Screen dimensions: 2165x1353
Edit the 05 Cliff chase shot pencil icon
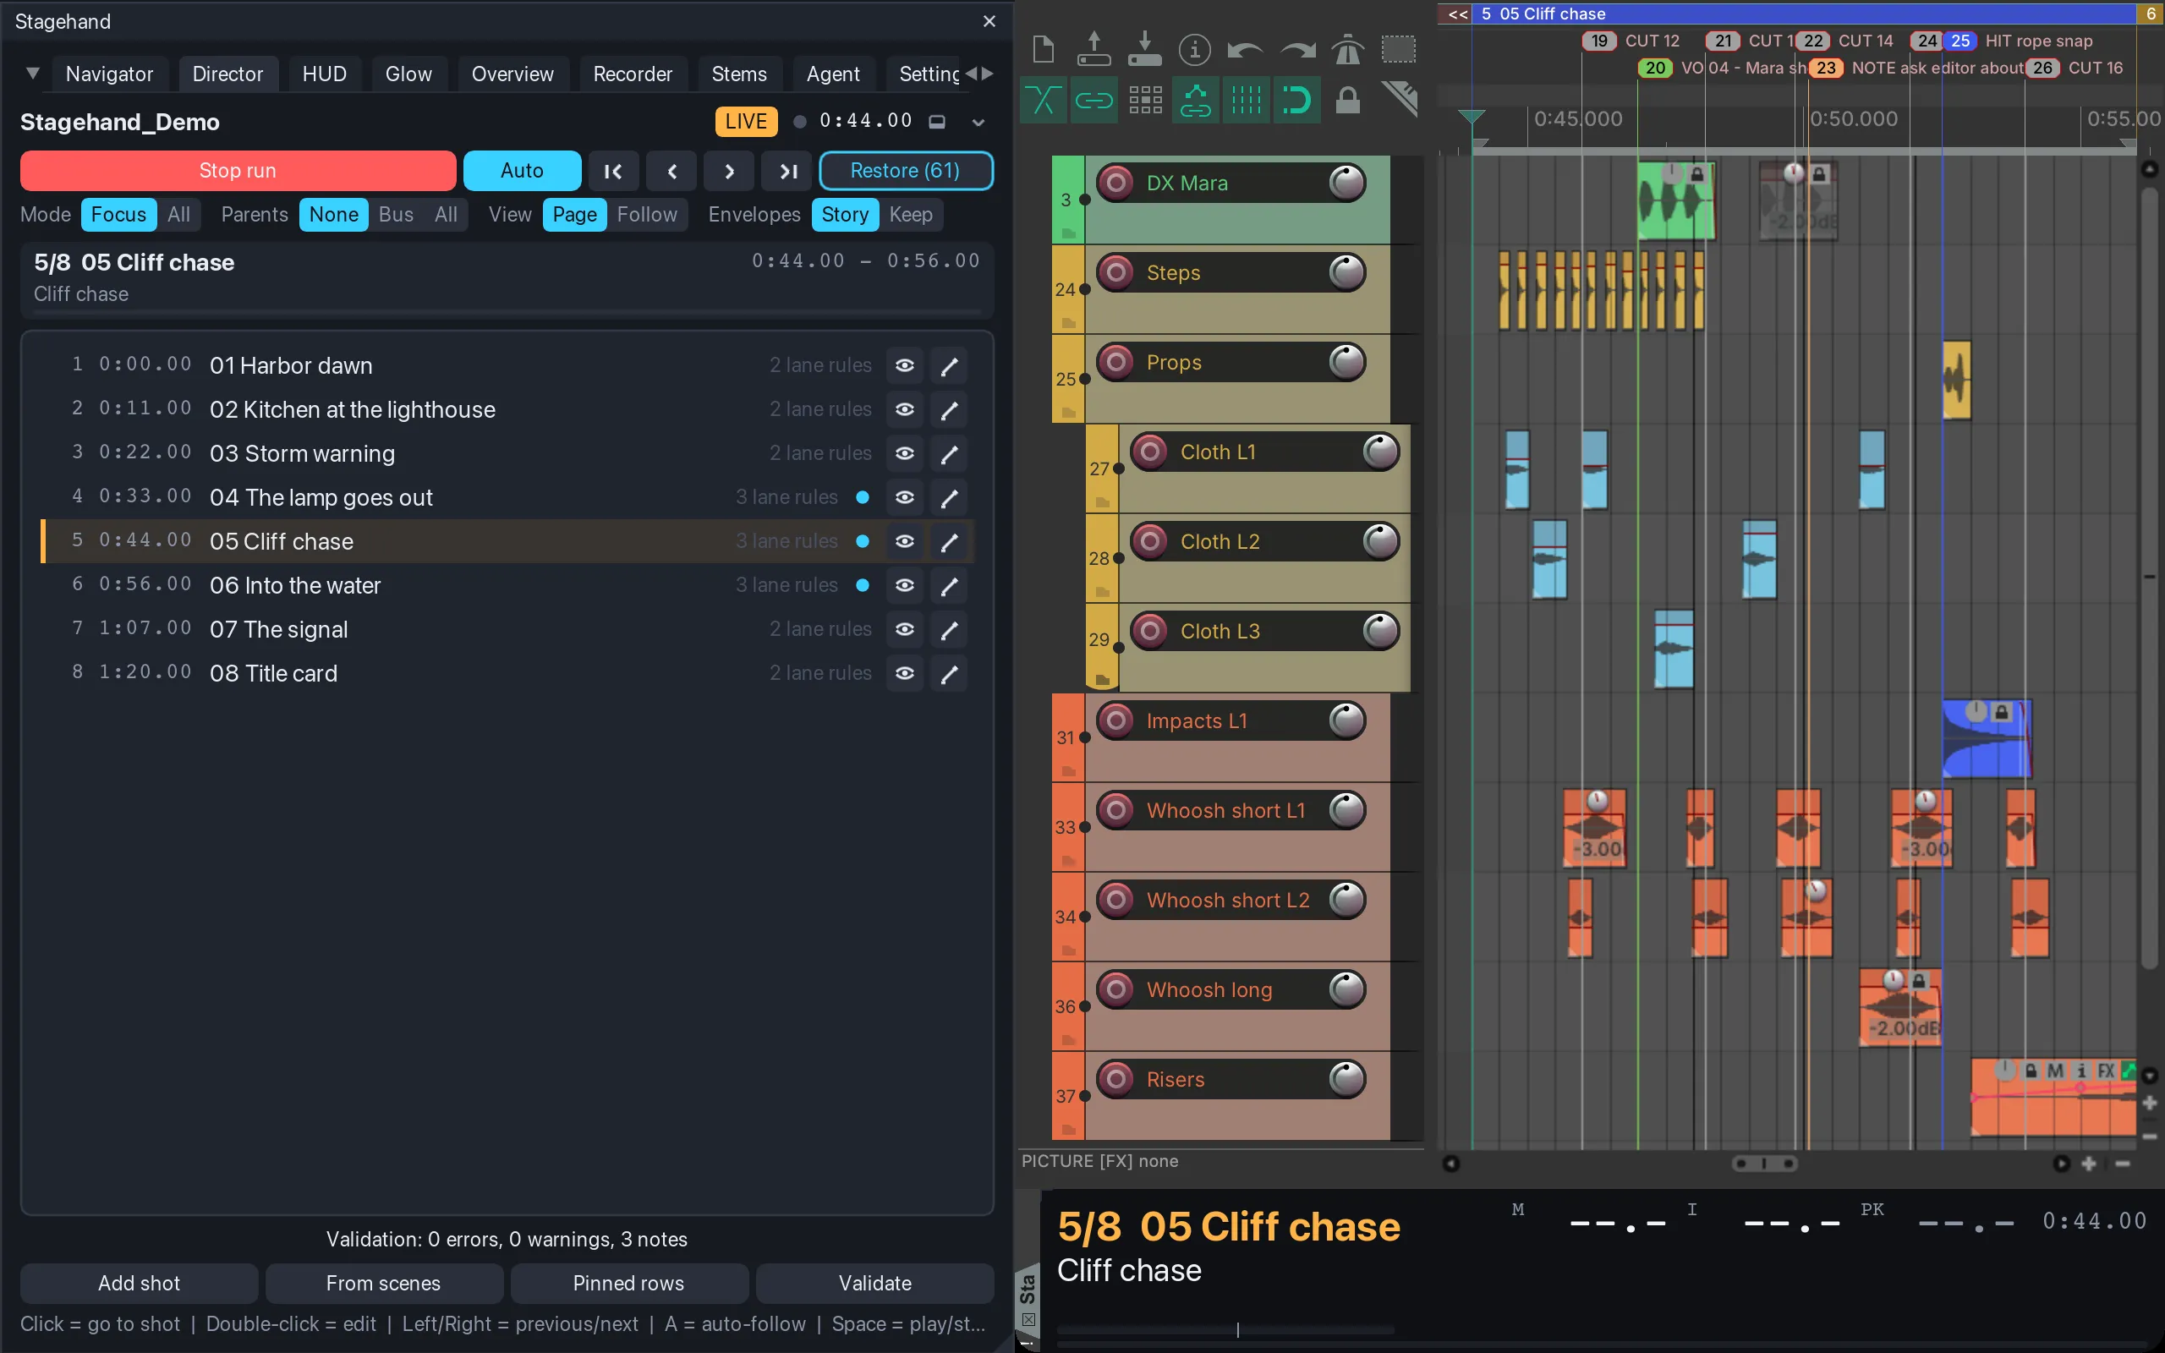click(x=949, y=541)
